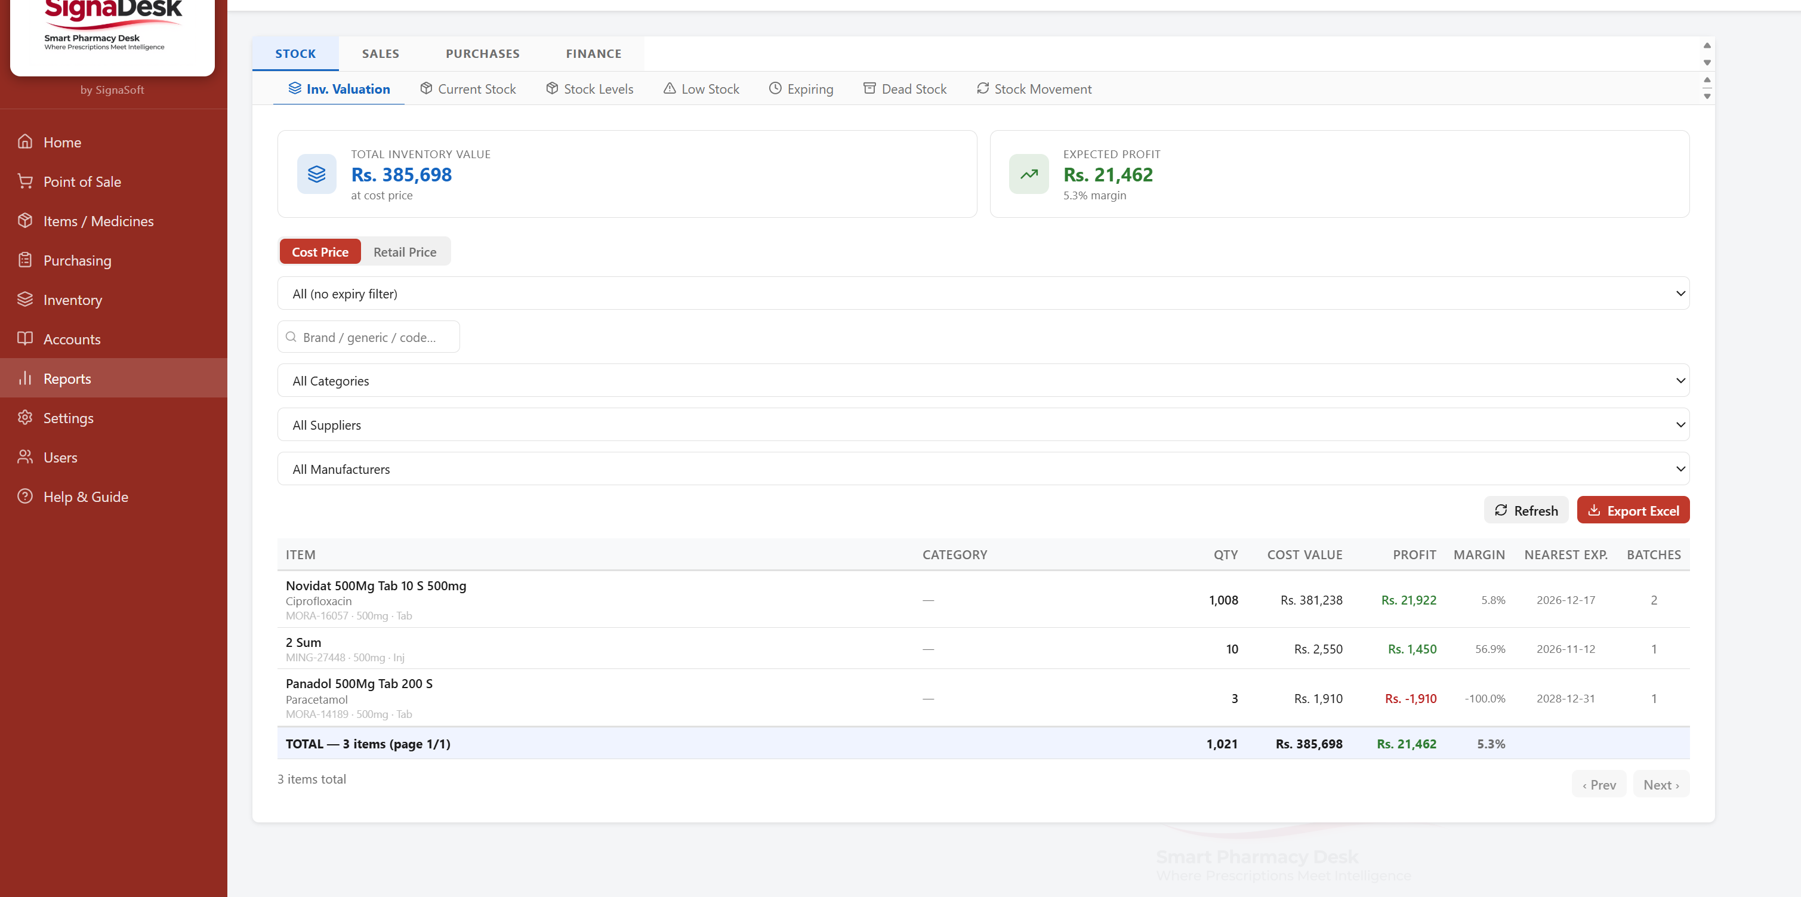This screenshot has width=1801, height=897.
Task: Open Accounts book icon
Action: click(25, 339)
